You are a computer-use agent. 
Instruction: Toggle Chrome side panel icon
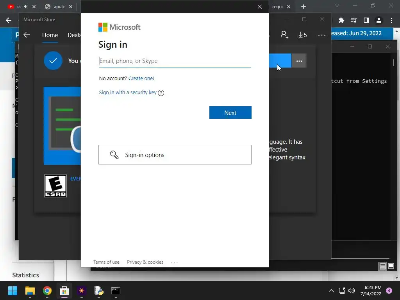366,20
